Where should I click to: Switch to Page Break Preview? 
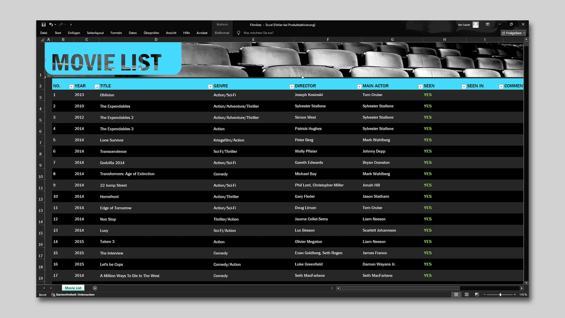[477, 294]
